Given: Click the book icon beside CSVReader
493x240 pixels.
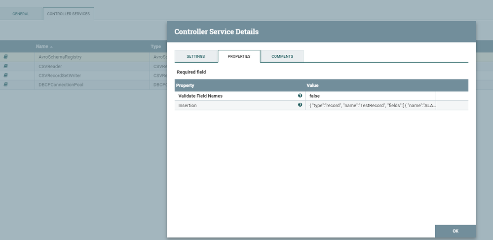Looking at the screenshot, I should (x=5, y=66).
